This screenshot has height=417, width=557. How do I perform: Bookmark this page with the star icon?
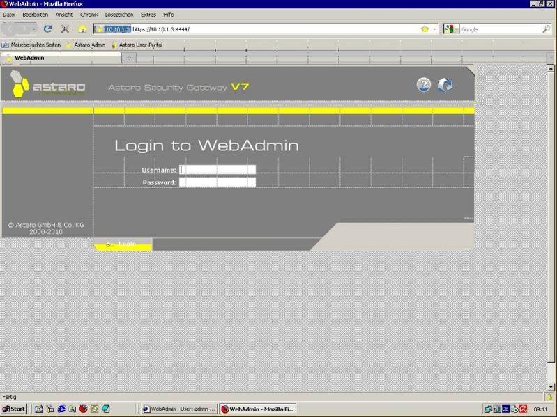(425, 29)
